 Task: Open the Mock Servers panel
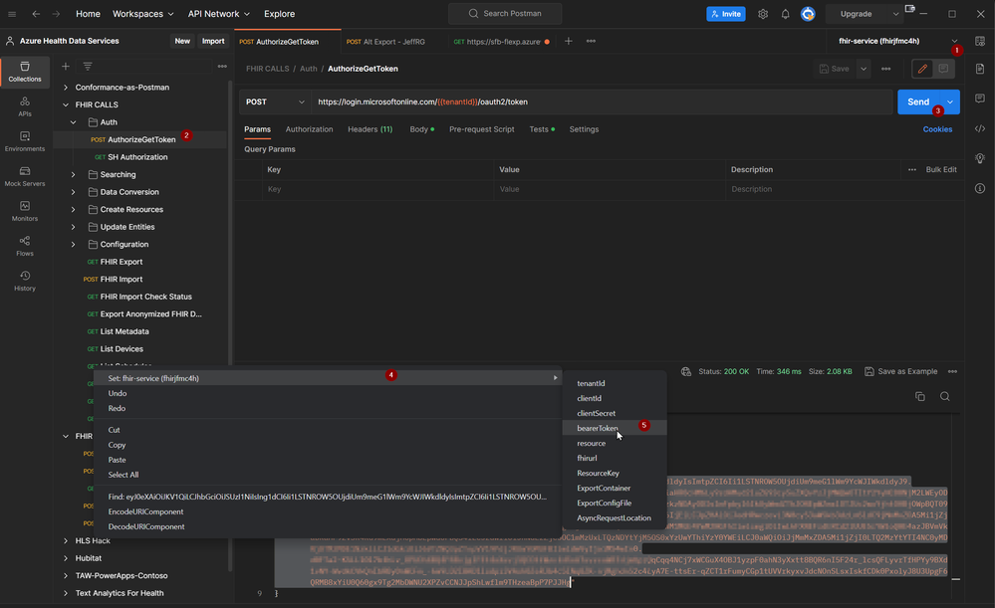(x=25, y=176)
